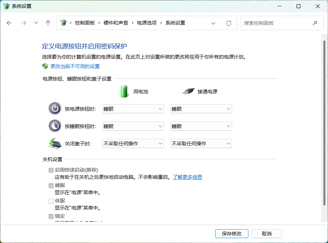328x243 pixels.
Task: Open sleep button plugged-in dropdown
Action: 201,126
